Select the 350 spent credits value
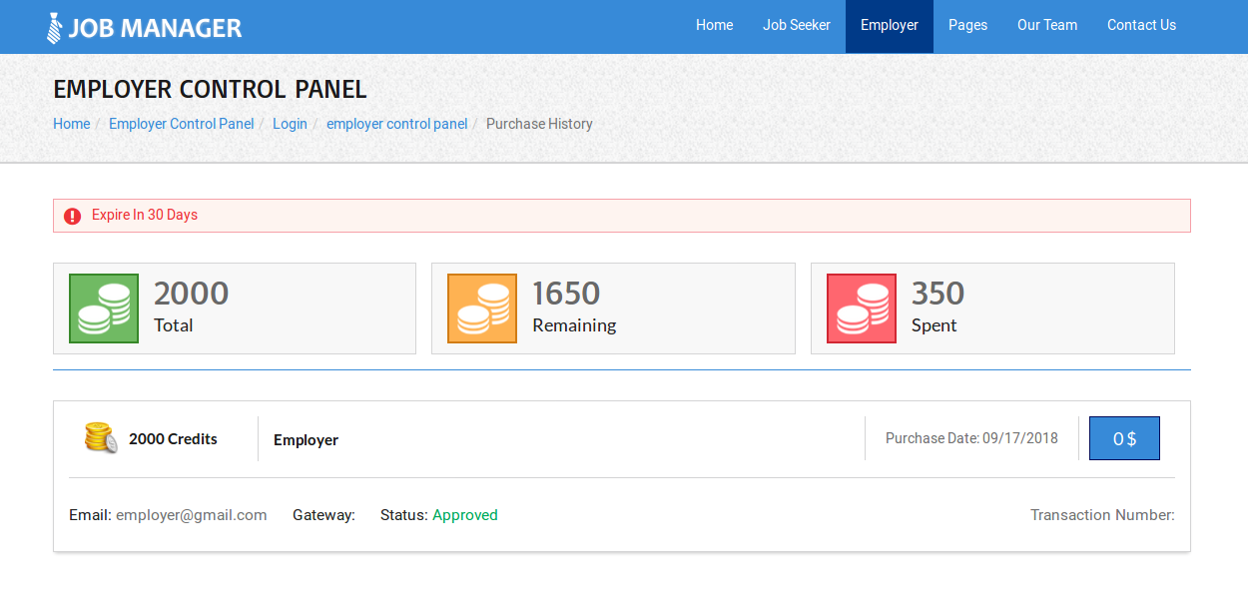Screen dimensions: 1248x606 (x=938, y=294)
